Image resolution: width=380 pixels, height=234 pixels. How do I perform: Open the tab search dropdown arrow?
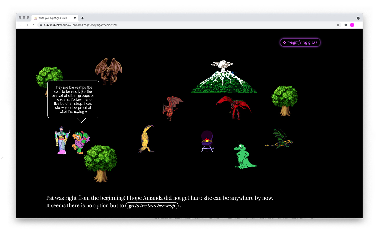pyautogui.click(x=358, y=18)
